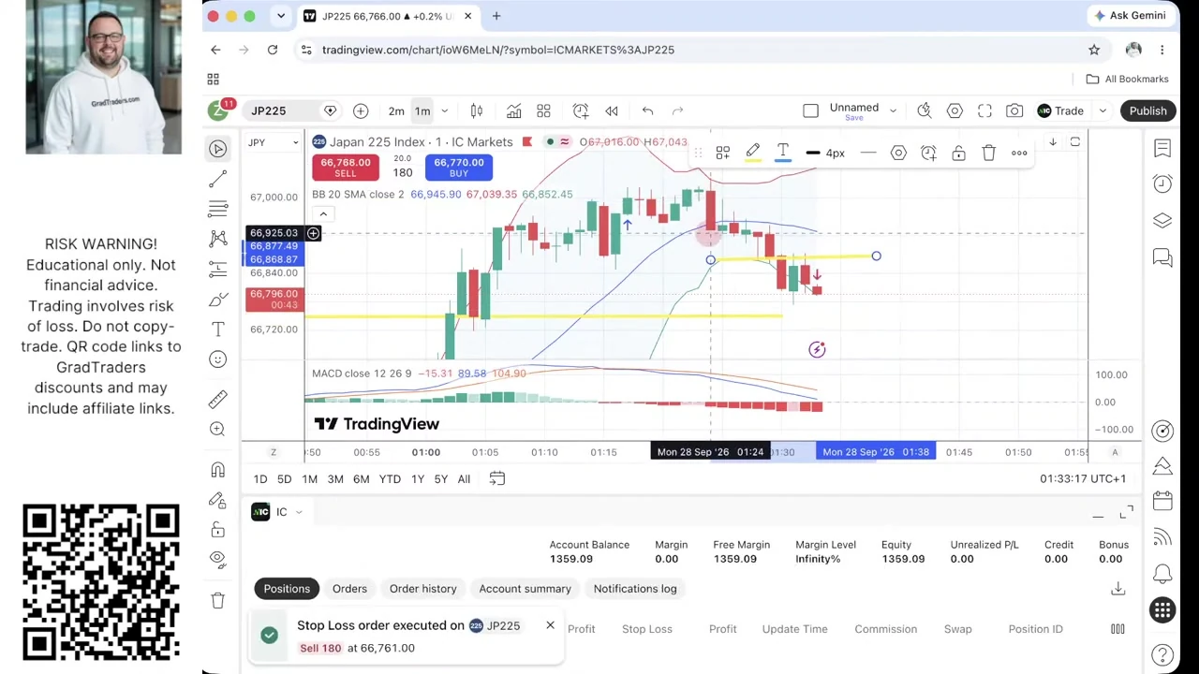
Task: Select the brush drawing tool
Action: 218,300
